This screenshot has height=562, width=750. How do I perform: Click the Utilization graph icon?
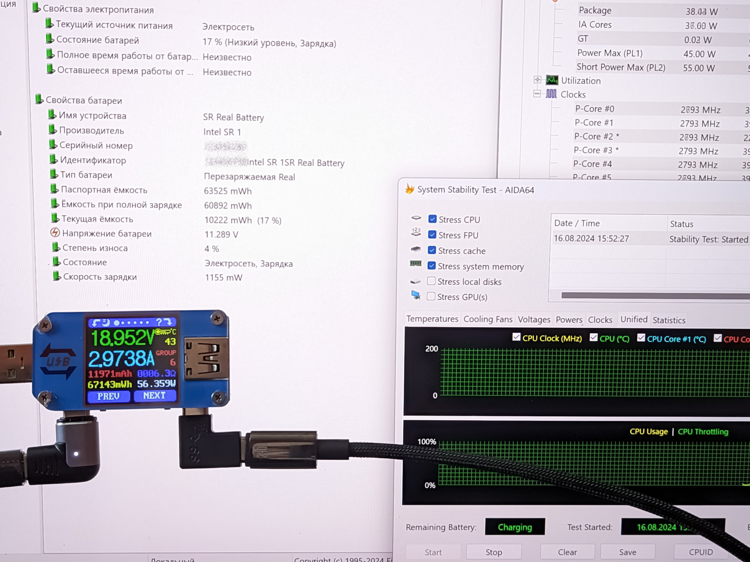click(x=552, y=80)
